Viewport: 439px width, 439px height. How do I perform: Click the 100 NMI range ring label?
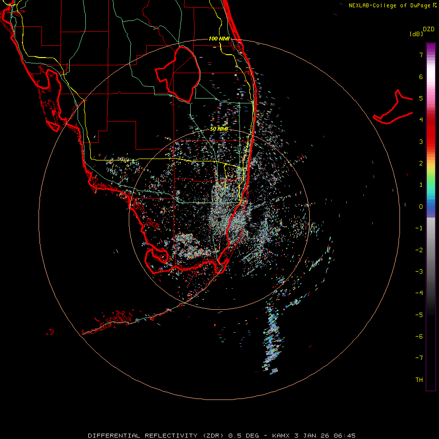[x=219, y=39]
